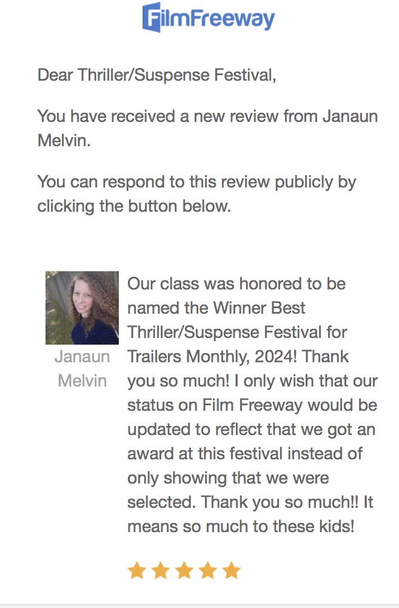Screen dimensions: 399x608
Task: Click "Our class was honored to be" line
Action: point(236,283)
